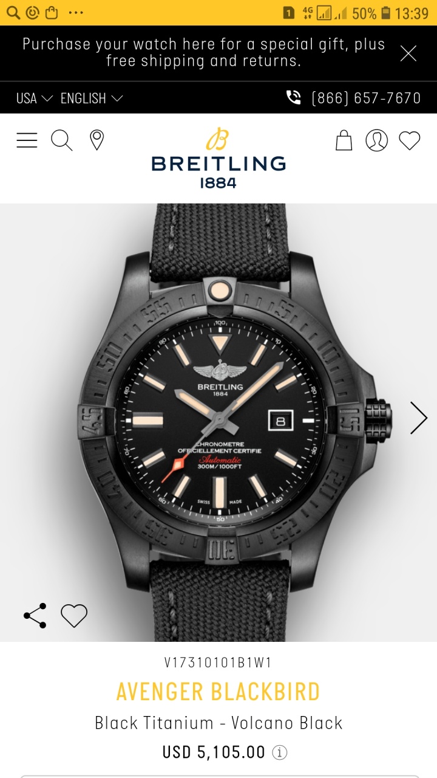The height and width of the screenshot is (778, 437).
Task: Show next watch image
Action: coord(419,418)
